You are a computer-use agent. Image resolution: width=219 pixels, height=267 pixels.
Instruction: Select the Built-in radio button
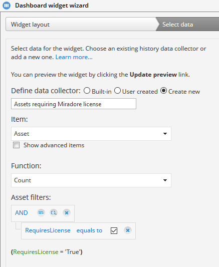(x=87, y=91)
